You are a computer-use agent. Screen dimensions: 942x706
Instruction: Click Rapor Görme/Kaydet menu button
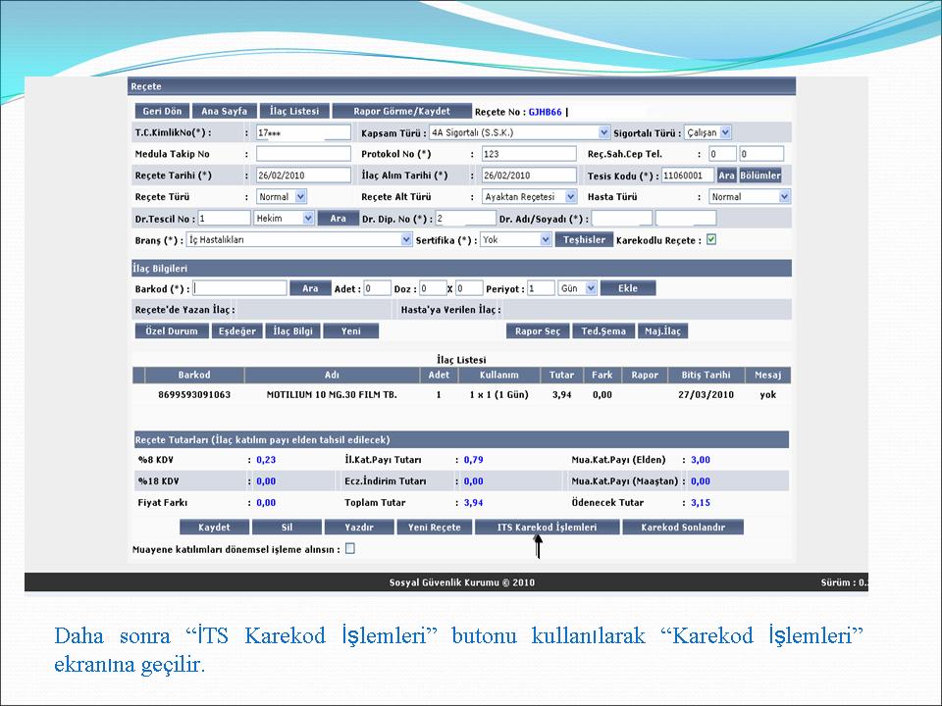coord(401,112)
